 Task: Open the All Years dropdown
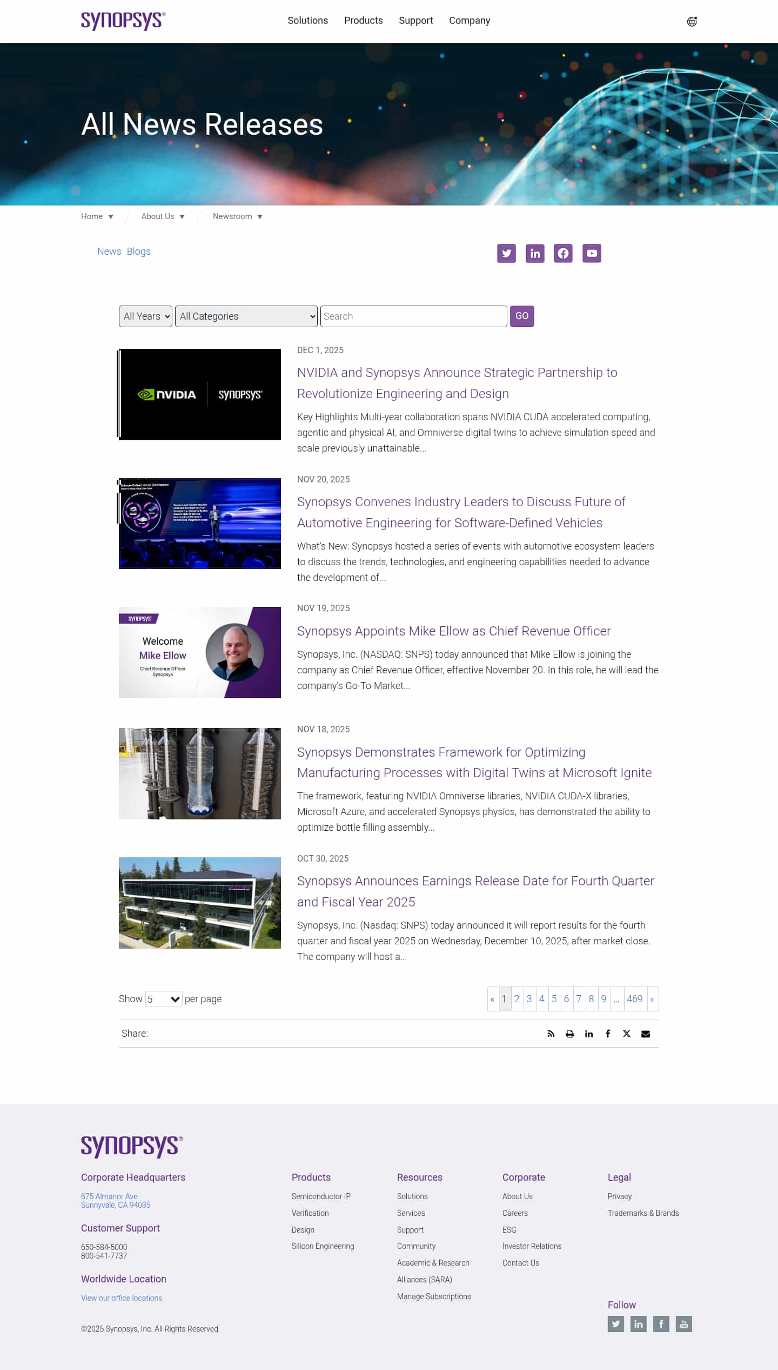pyautogui.click(x=145, y=316)
